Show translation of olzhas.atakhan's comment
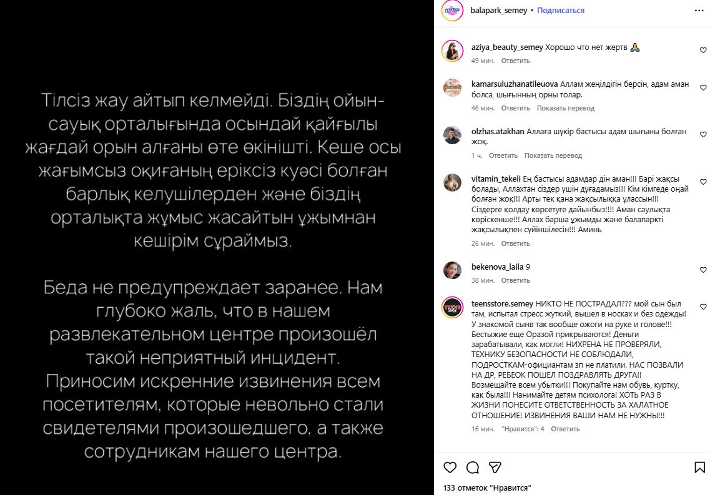This screenshot has height=495, width=710. tap(553, 155)
